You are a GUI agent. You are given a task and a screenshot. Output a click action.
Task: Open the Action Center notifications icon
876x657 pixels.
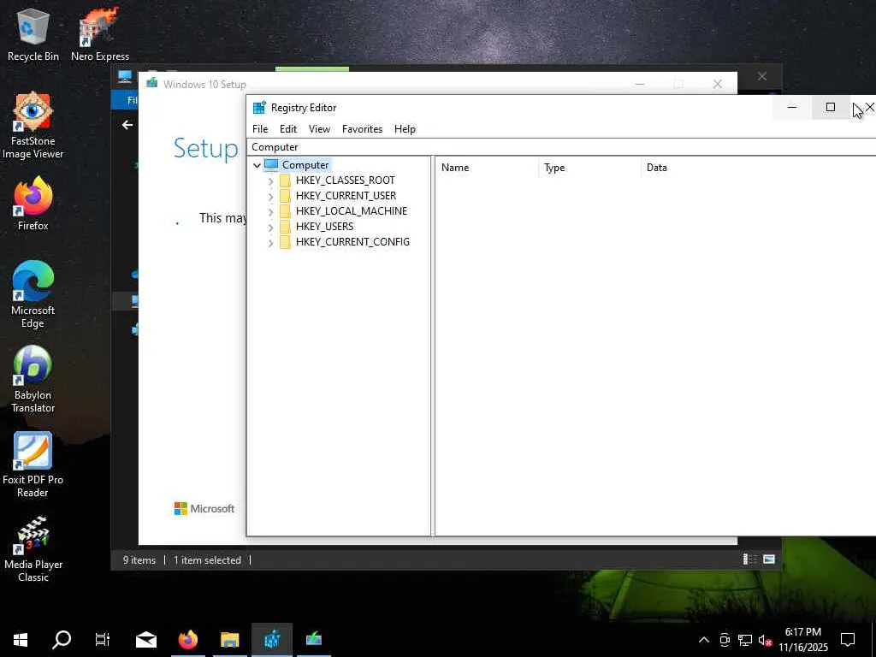tap(848, 640)
